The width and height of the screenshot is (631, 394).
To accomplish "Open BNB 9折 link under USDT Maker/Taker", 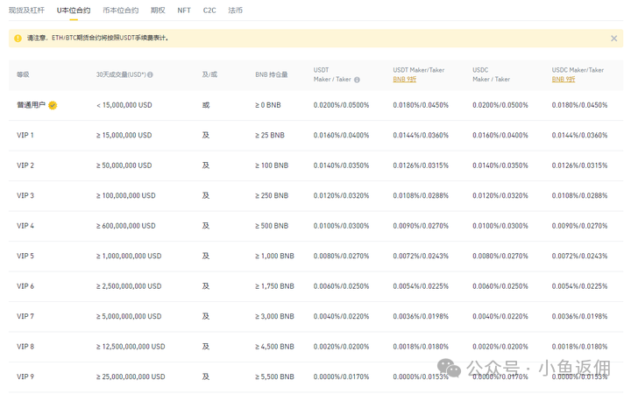I will point(404,79).
